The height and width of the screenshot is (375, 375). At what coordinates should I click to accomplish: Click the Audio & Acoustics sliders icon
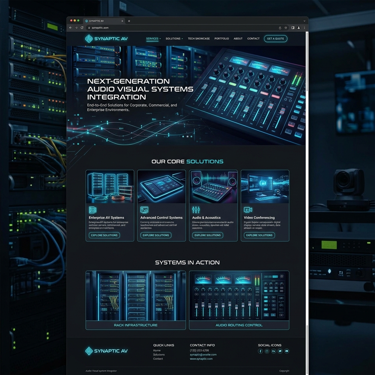click(x=196, y=210)
